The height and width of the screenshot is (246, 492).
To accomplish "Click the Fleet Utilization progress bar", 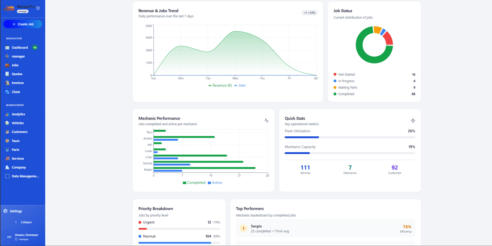I will tap(350, 137).
